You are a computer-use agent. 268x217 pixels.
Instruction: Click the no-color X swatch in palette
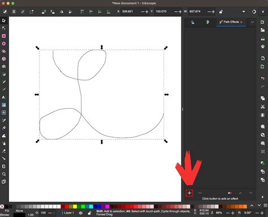[2, 206]
